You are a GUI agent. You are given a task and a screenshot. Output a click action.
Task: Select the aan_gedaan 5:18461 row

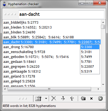tap(41, 62)
